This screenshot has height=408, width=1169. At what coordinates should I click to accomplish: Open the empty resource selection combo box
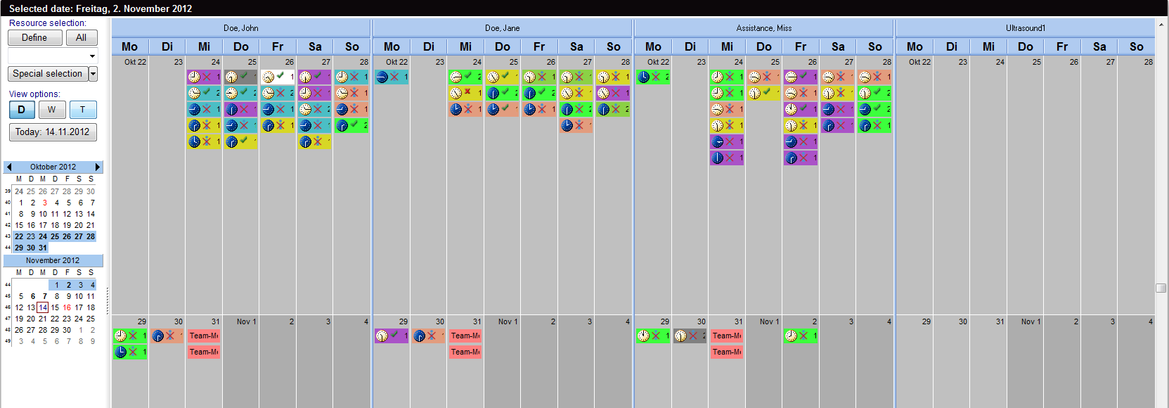(53, 56)
